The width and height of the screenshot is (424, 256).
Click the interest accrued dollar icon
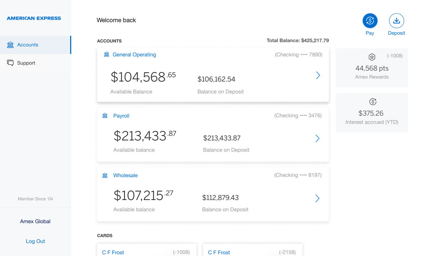(x=373, y=102)
